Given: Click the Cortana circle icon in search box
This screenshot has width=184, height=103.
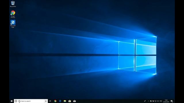Looking at the screenshot, I should click(x=16, y=101).
